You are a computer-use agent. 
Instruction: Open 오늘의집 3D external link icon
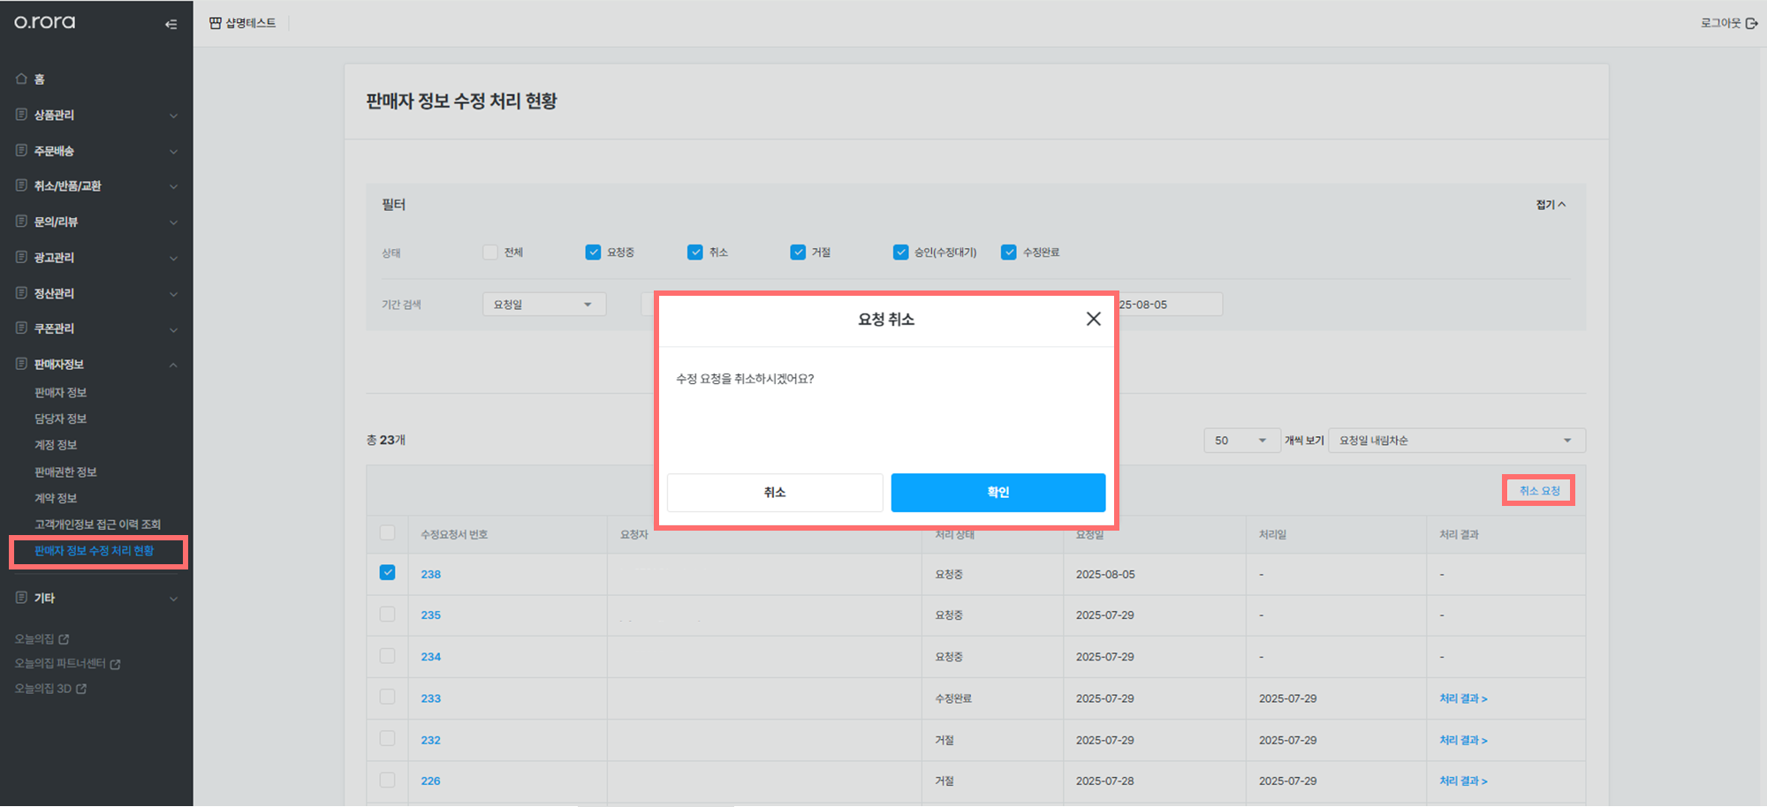tap(81, 688)
